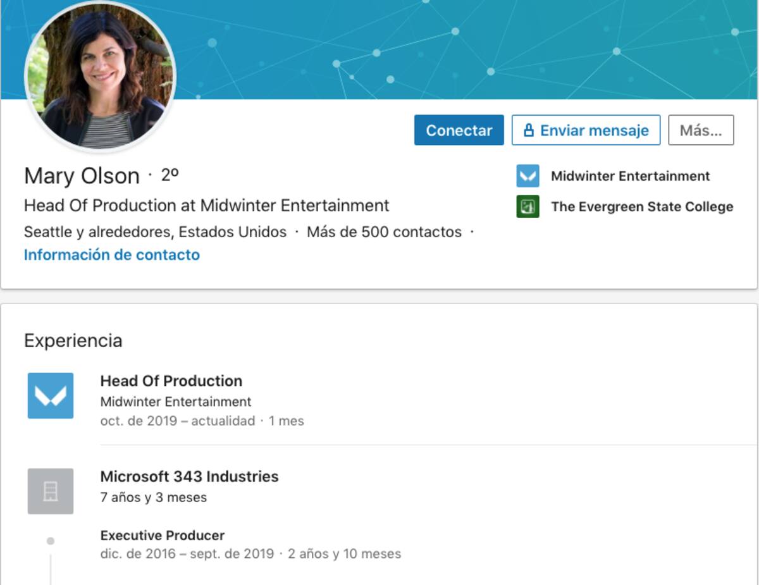Click Executive Producer role title

tap(163, 535)
